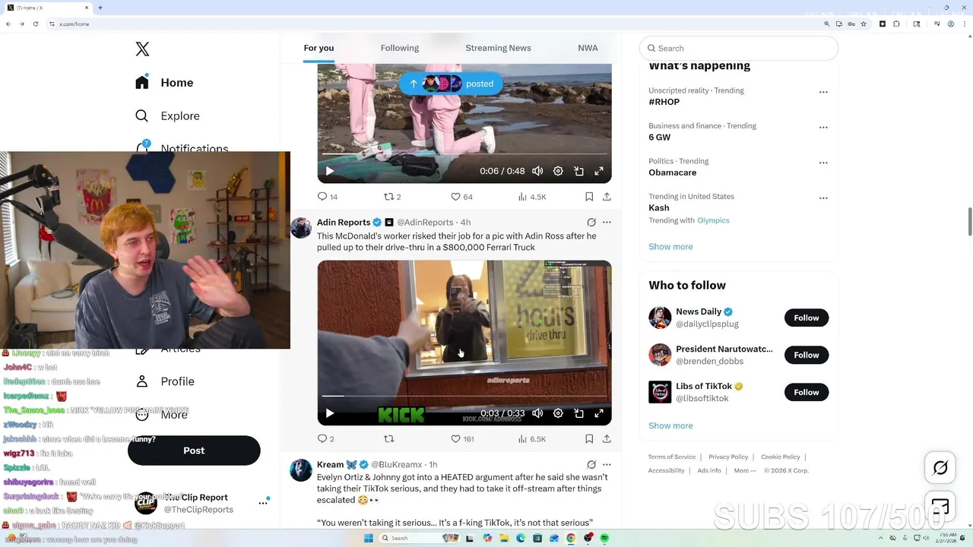The image size is (973, 547).
Task: Open more options on Kream post
Action: pyautogui.click(x=607, y=465)
